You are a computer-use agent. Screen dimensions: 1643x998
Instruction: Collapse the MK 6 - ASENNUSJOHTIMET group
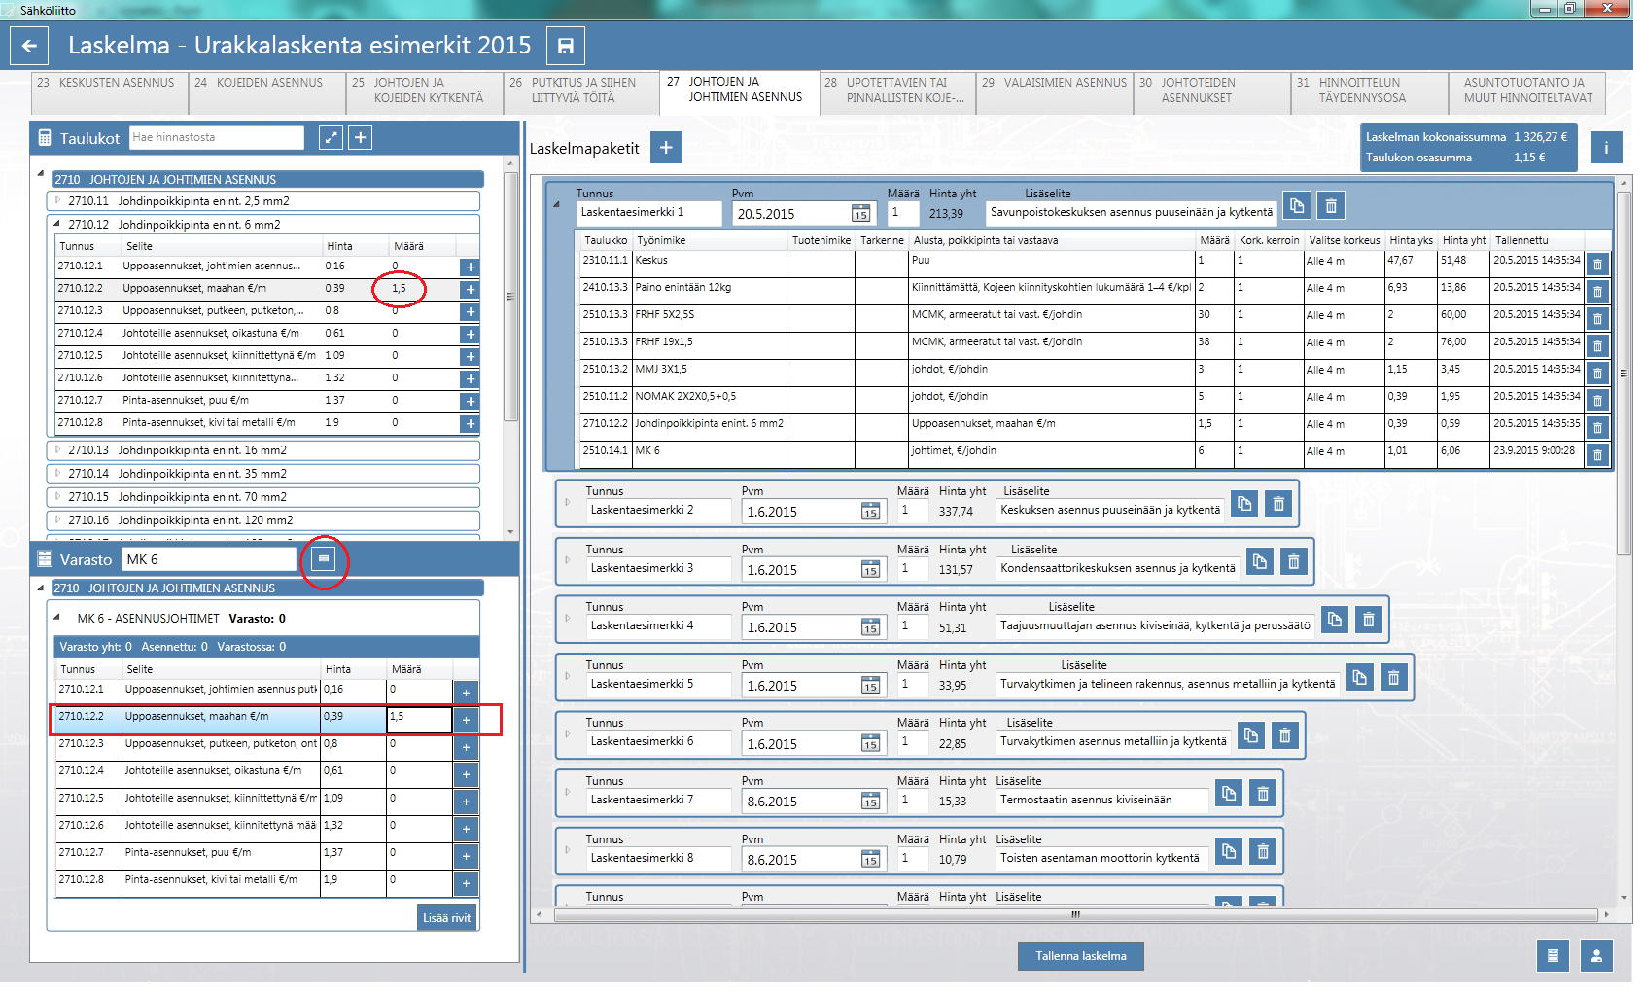click(x=57, y=618)
